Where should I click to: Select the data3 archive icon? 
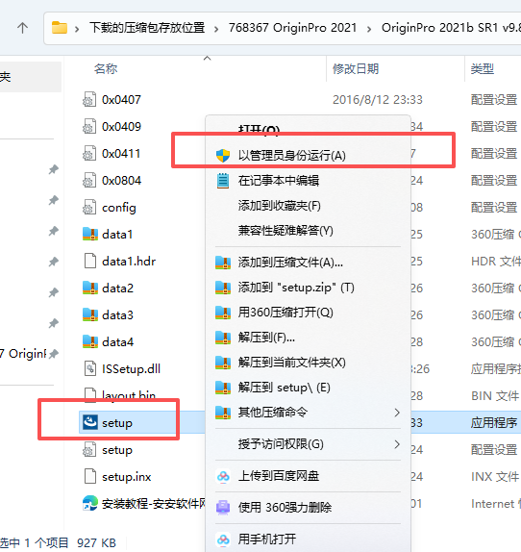[x=90, y=314]
